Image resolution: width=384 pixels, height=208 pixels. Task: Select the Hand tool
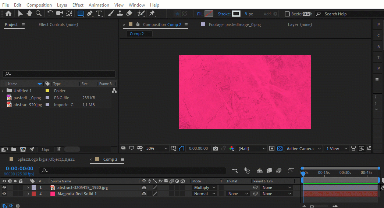[x=29, y=14]
